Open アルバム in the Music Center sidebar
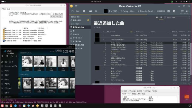This screenshot has height=108, width=192. point(80,34)
